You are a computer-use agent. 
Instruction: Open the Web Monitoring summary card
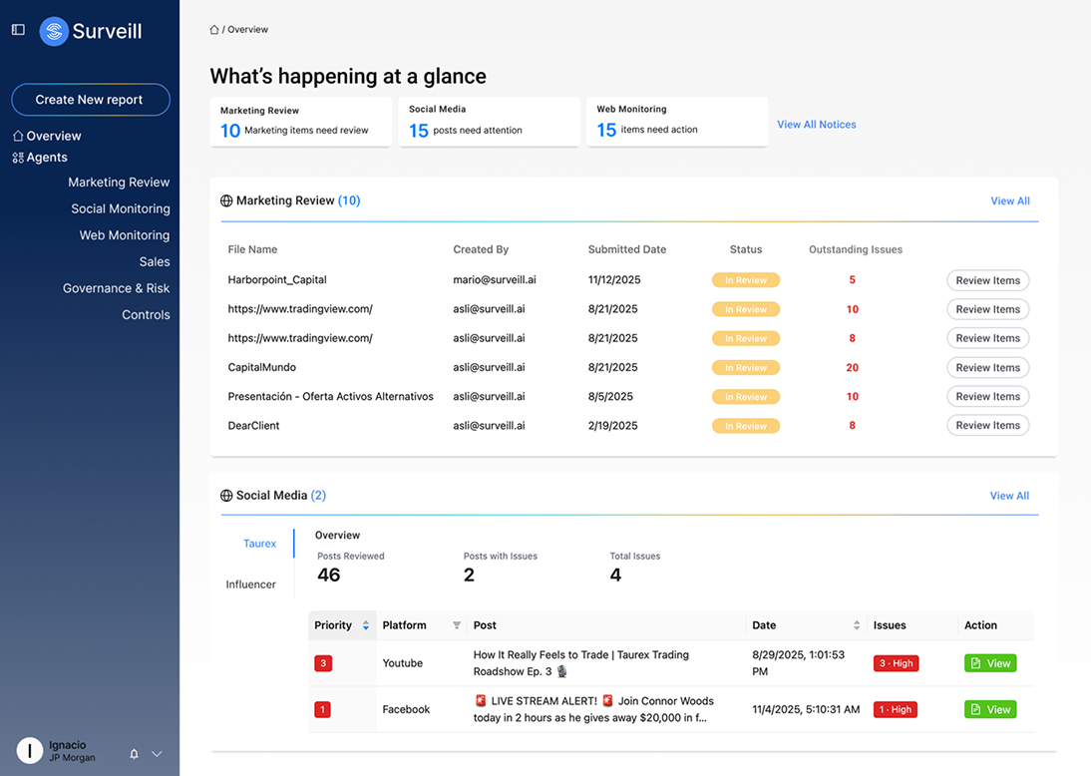676,122
